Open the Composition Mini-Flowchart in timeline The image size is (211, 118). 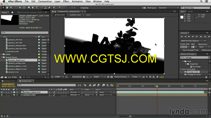[79, 85]
